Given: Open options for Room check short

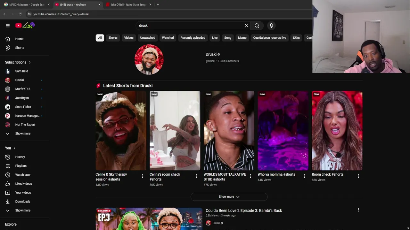Looking at the screenshot, I should (x=358, y=176).
